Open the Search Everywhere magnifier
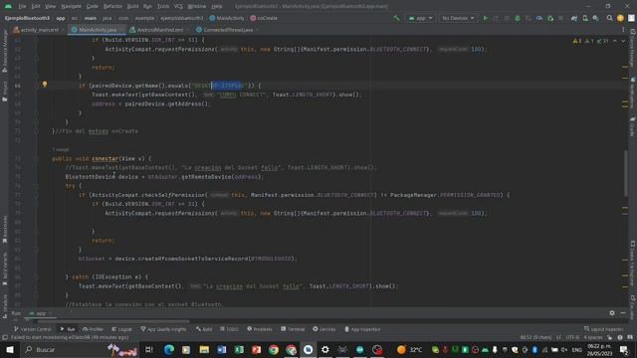 point(609,18)
